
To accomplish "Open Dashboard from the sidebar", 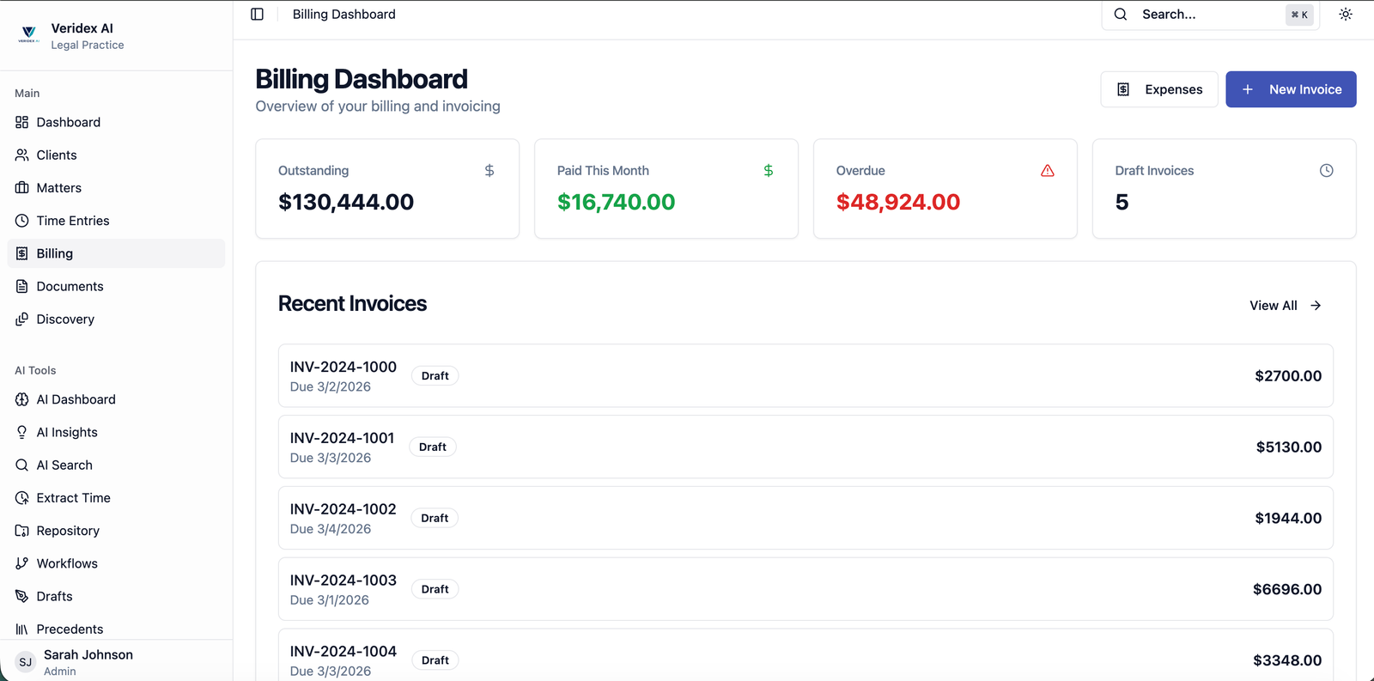I will pyautogui.click(x=69, y=123).
